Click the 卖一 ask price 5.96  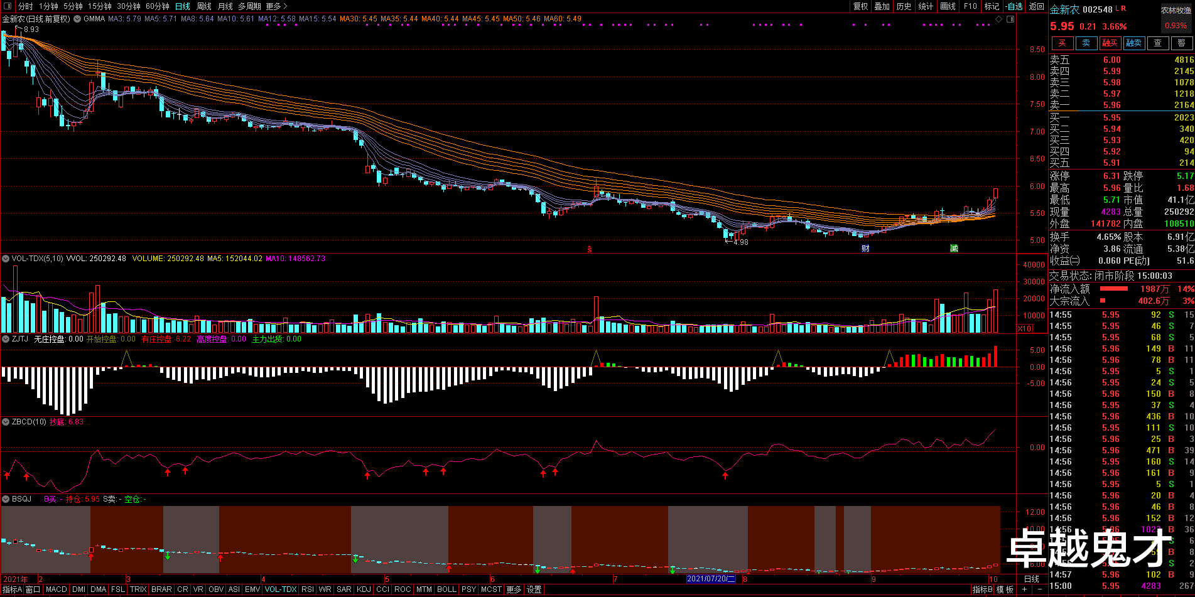(x=1112, y=105)
